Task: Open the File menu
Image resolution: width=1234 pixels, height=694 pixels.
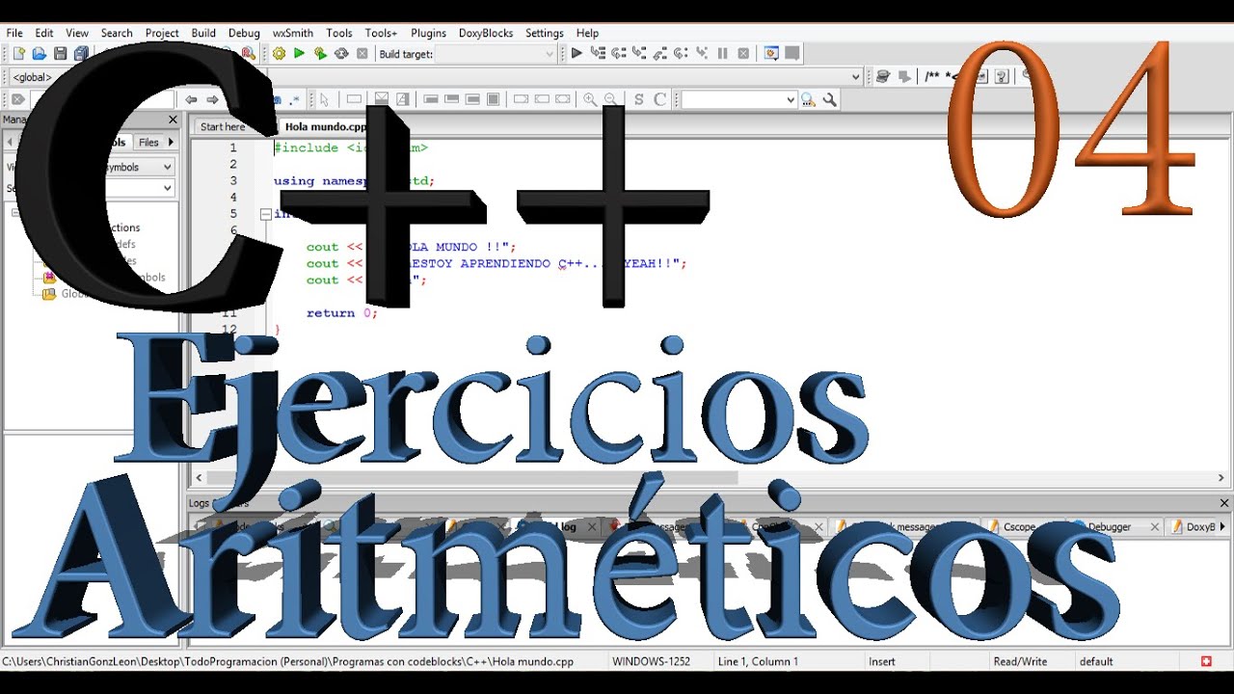Action: pyautogui.click(x=14, y=33)
